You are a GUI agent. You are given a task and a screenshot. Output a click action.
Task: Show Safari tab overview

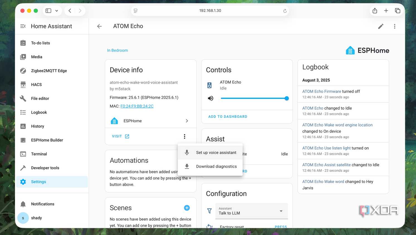tap(398, 11)
